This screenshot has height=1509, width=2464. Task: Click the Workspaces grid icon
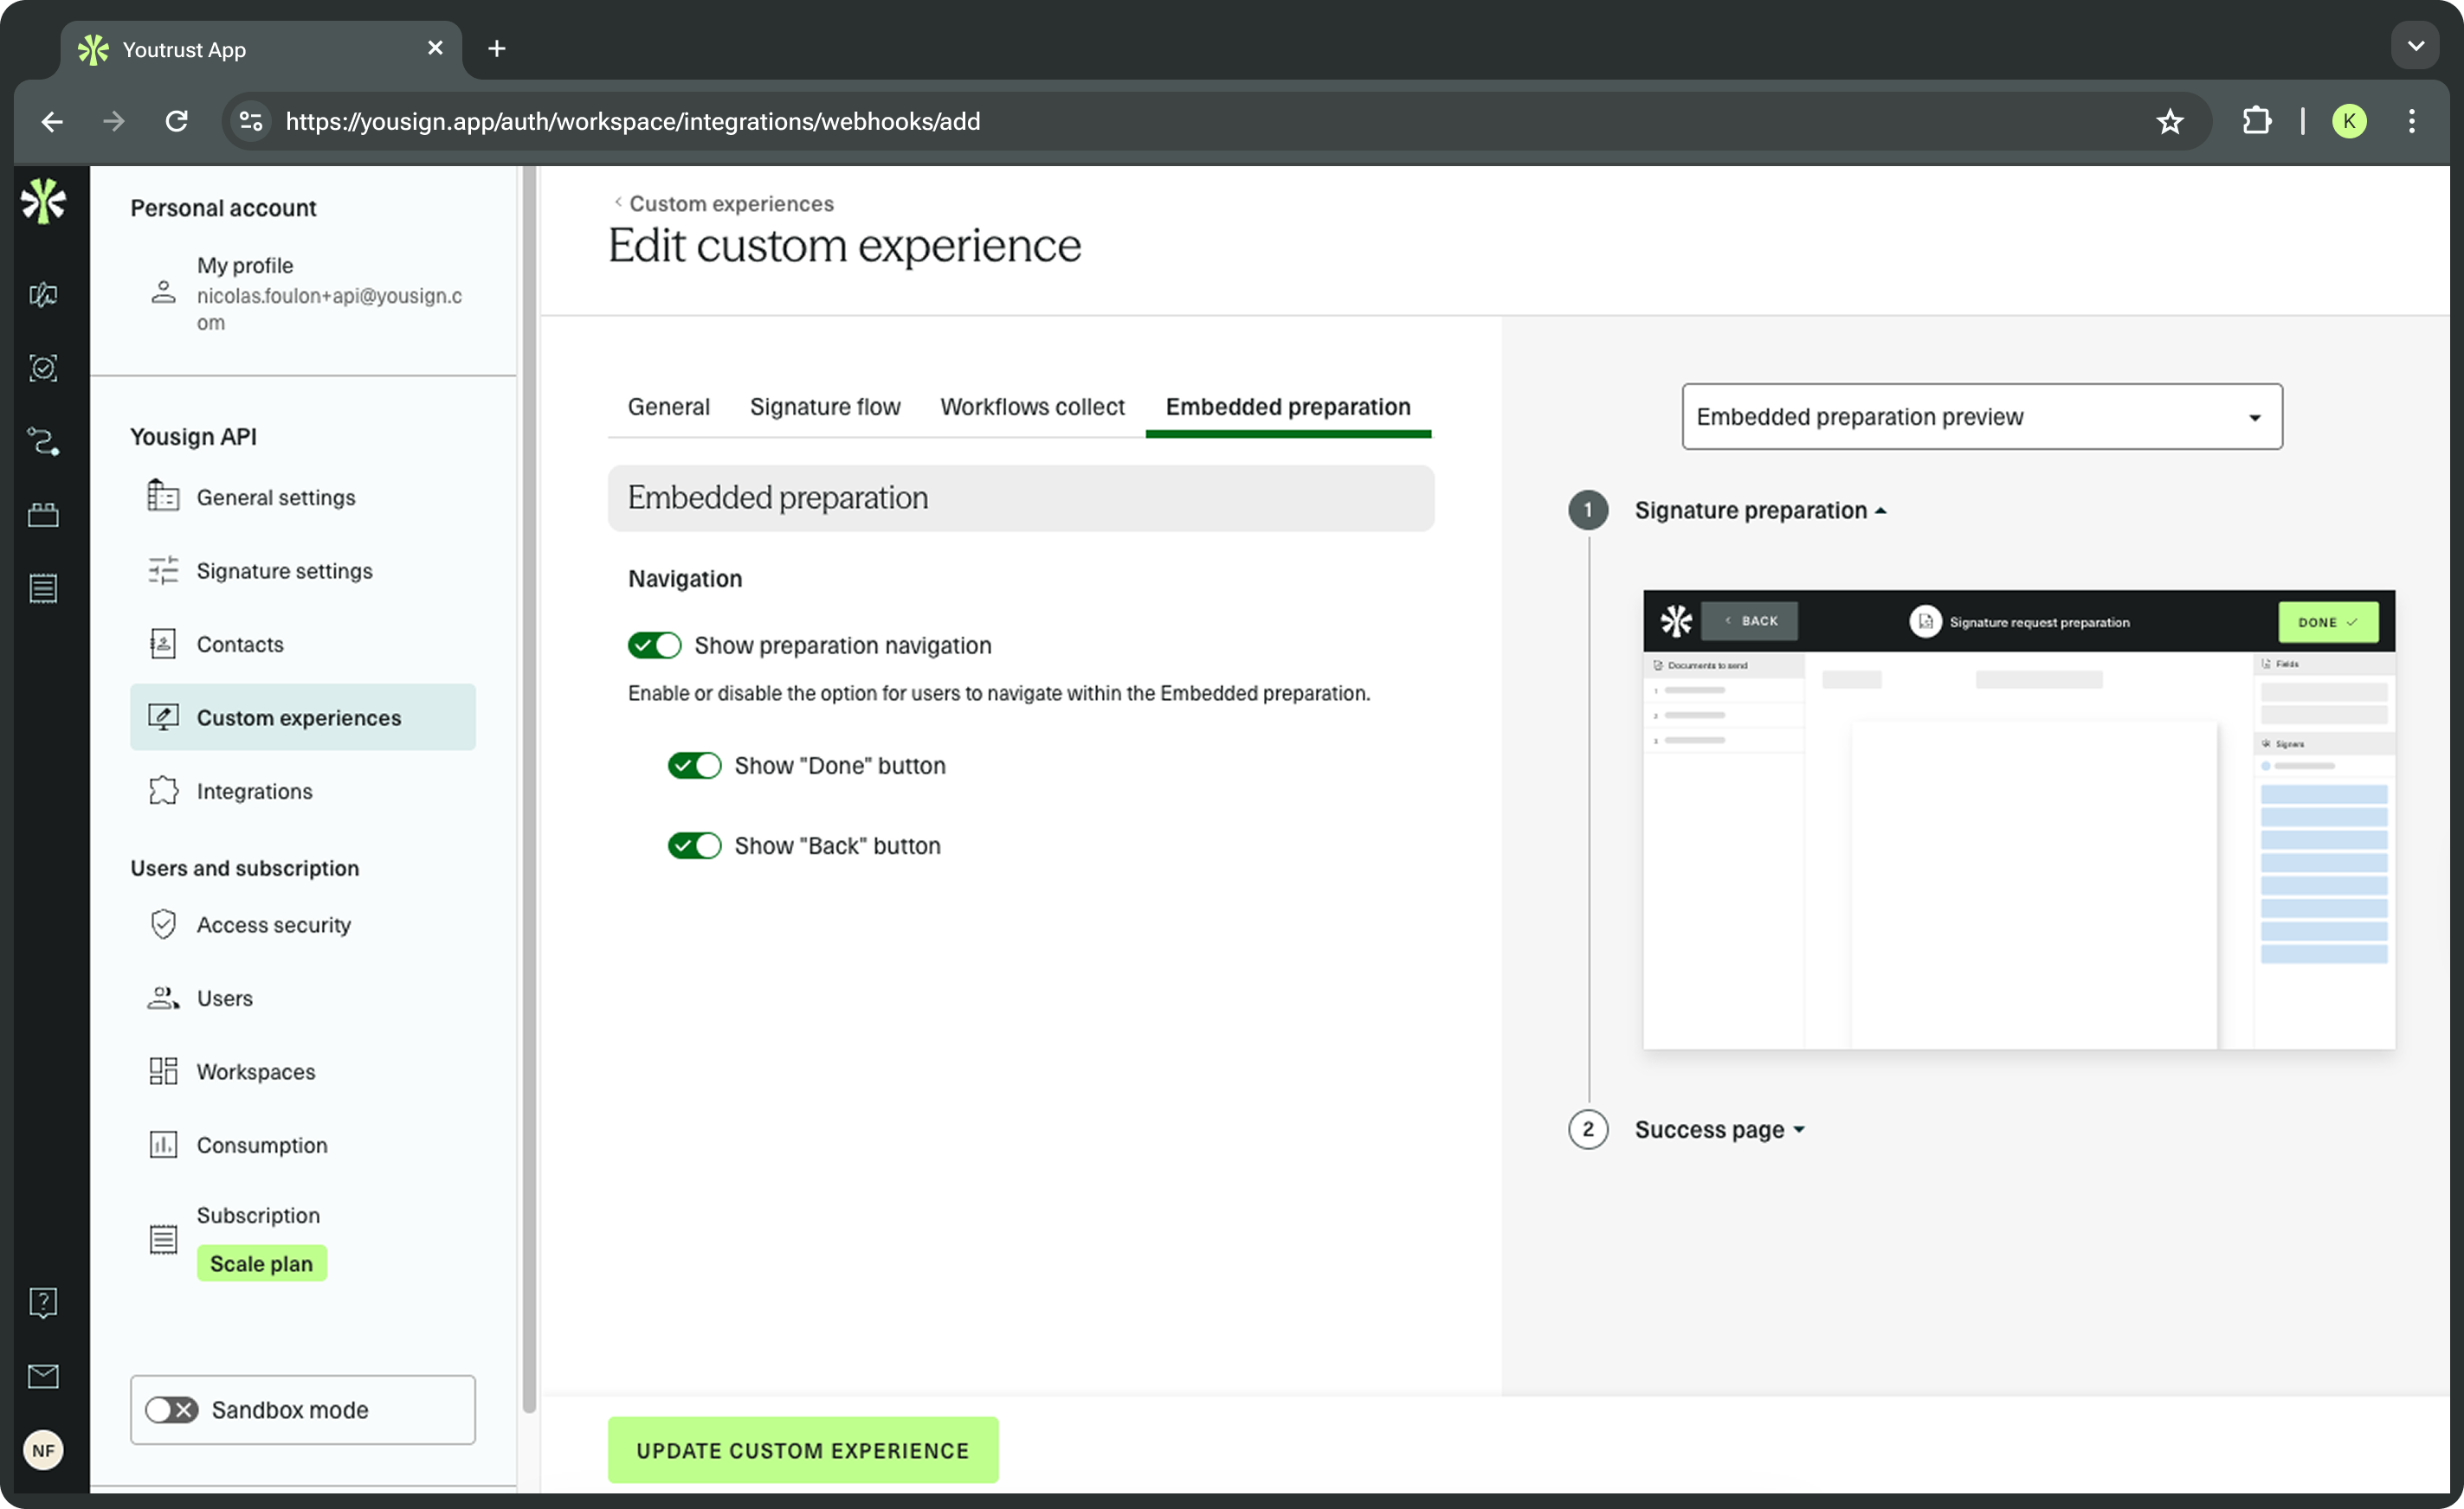tap(163, 1071)
